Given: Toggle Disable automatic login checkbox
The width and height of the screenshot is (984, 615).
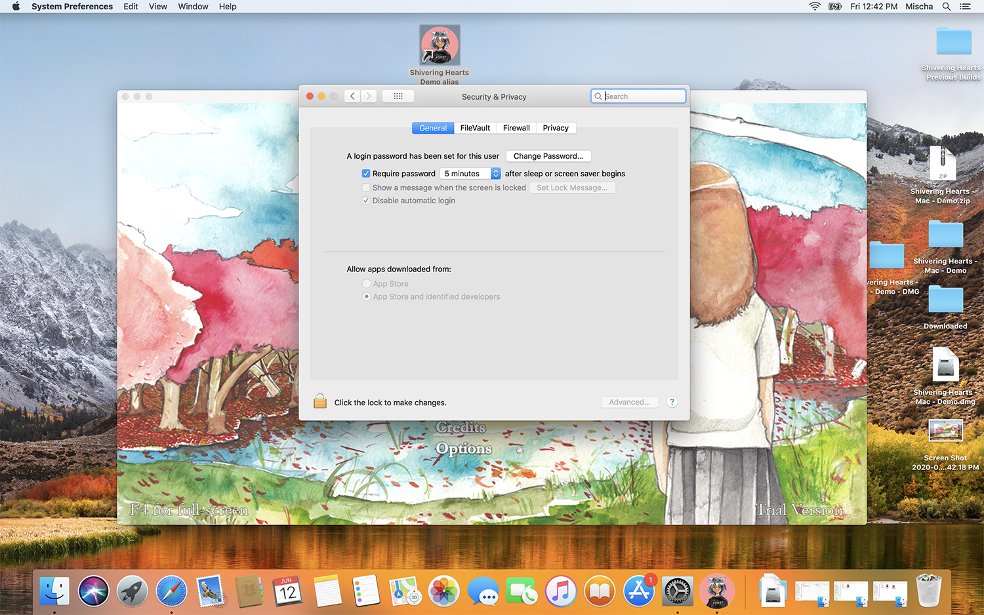Looking at the screenshot, I should click(x=366, y=201).
